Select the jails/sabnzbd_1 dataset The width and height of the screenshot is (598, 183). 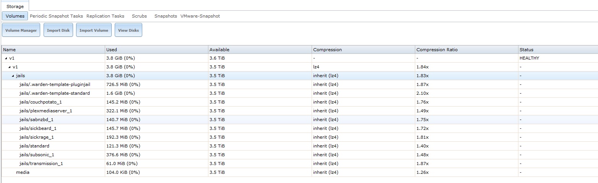click(x=299, y=120)
